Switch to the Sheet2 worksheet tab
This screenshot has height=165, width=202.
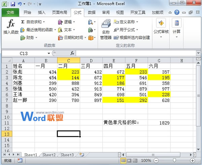[x=49, y=155]
